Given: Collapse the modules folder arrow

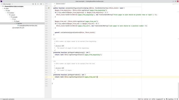Looking at the screenshot, I should 6,13.
